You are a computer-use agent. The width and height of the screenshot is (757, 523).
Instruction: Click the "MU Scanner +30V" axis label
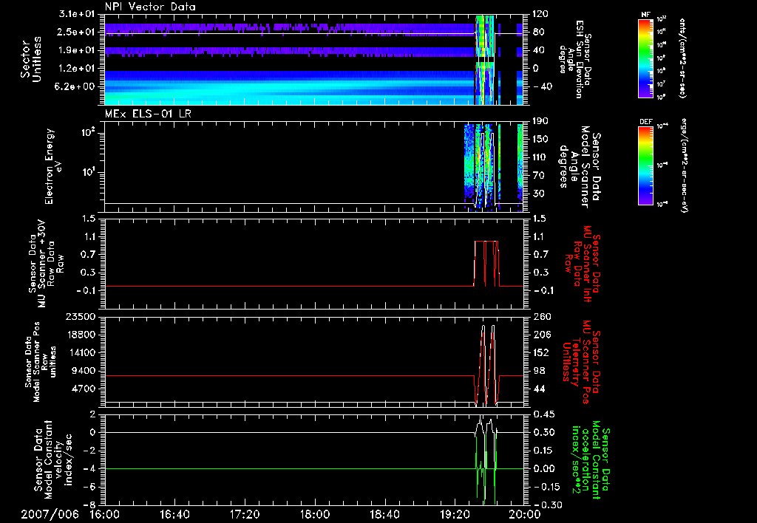pos(43,264)
